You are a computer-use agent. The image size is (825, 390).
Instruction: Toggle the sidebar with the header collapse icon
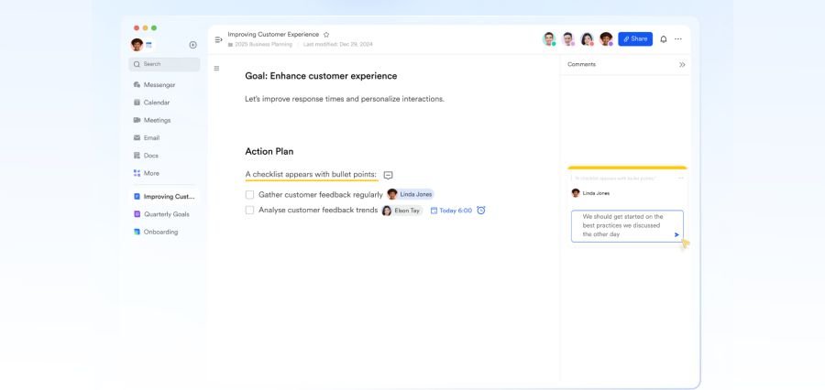pyautogui.click(x=218, y=39)
